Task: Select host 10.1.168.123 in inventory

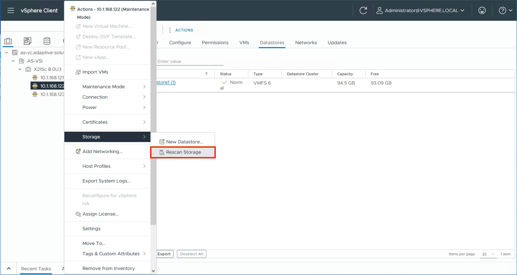Action: pyautogui.click(x=52, y=94)
